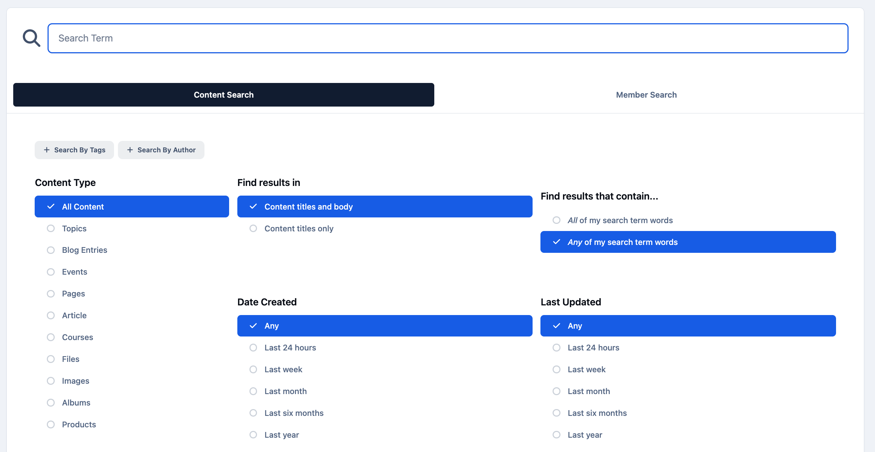Set Last Updated to Last six months
875x452 pixels.
(688, 413)
